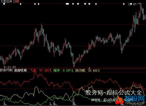Screen dimensions: 146x106
Task: Click the star marker immediately right of the diamond
Action: click(78, 4)
